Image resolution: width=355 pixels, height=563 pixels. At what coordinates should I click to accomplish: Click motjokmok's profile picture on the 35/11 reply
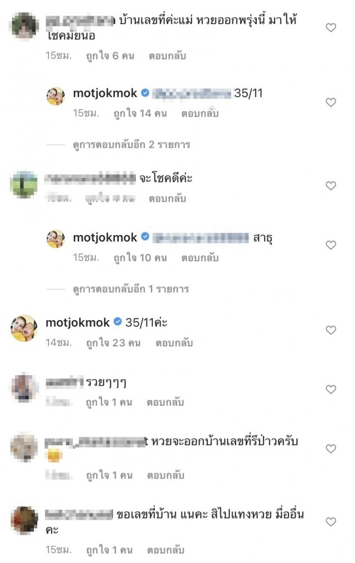pyautogui.click(x=56, y=97)
